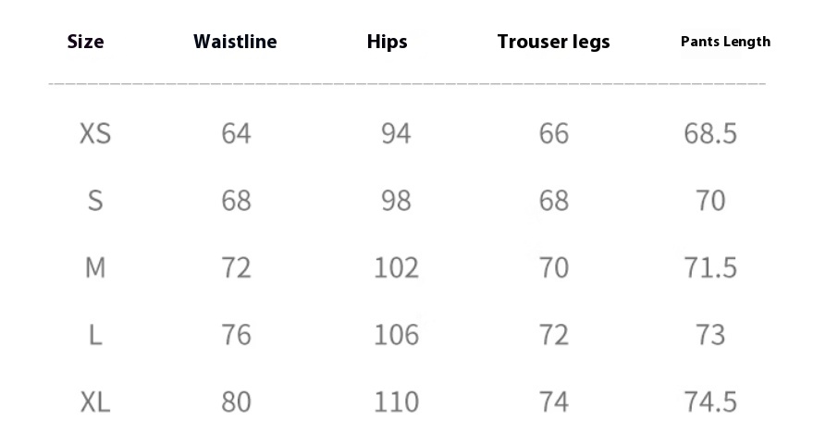Select the XS size row label

tap(95, 133)
